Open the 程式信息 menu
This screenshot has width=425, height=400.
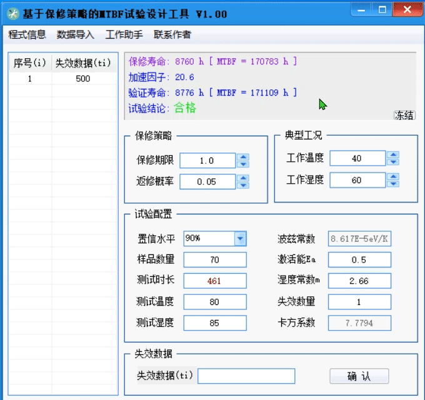point(27,34)
